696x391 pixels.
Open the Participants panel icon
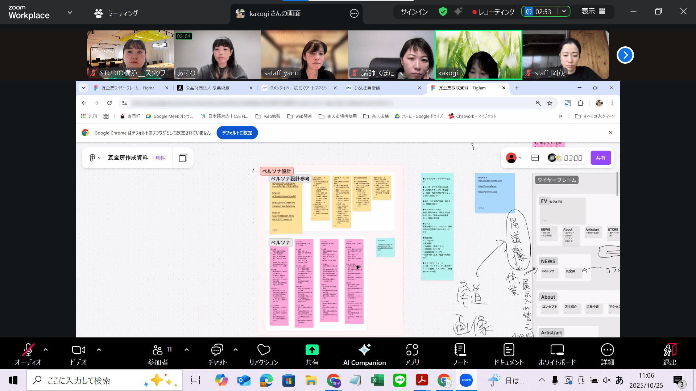(x=158, y=350)
